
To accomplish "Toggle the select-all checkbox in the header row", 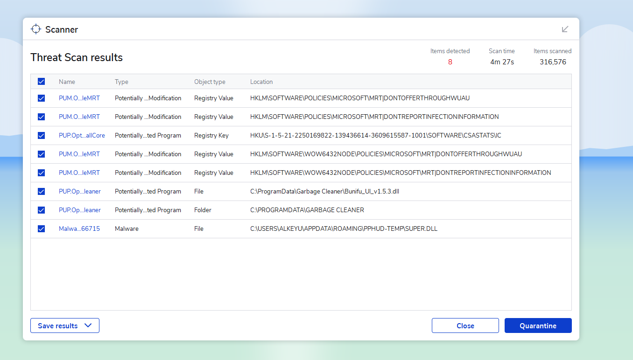I will (x=41, y=82).
